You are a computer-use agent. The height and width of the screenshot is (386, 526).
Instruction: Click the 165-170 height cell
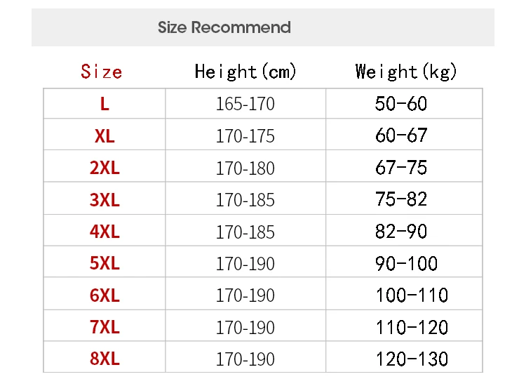[245, 104]
